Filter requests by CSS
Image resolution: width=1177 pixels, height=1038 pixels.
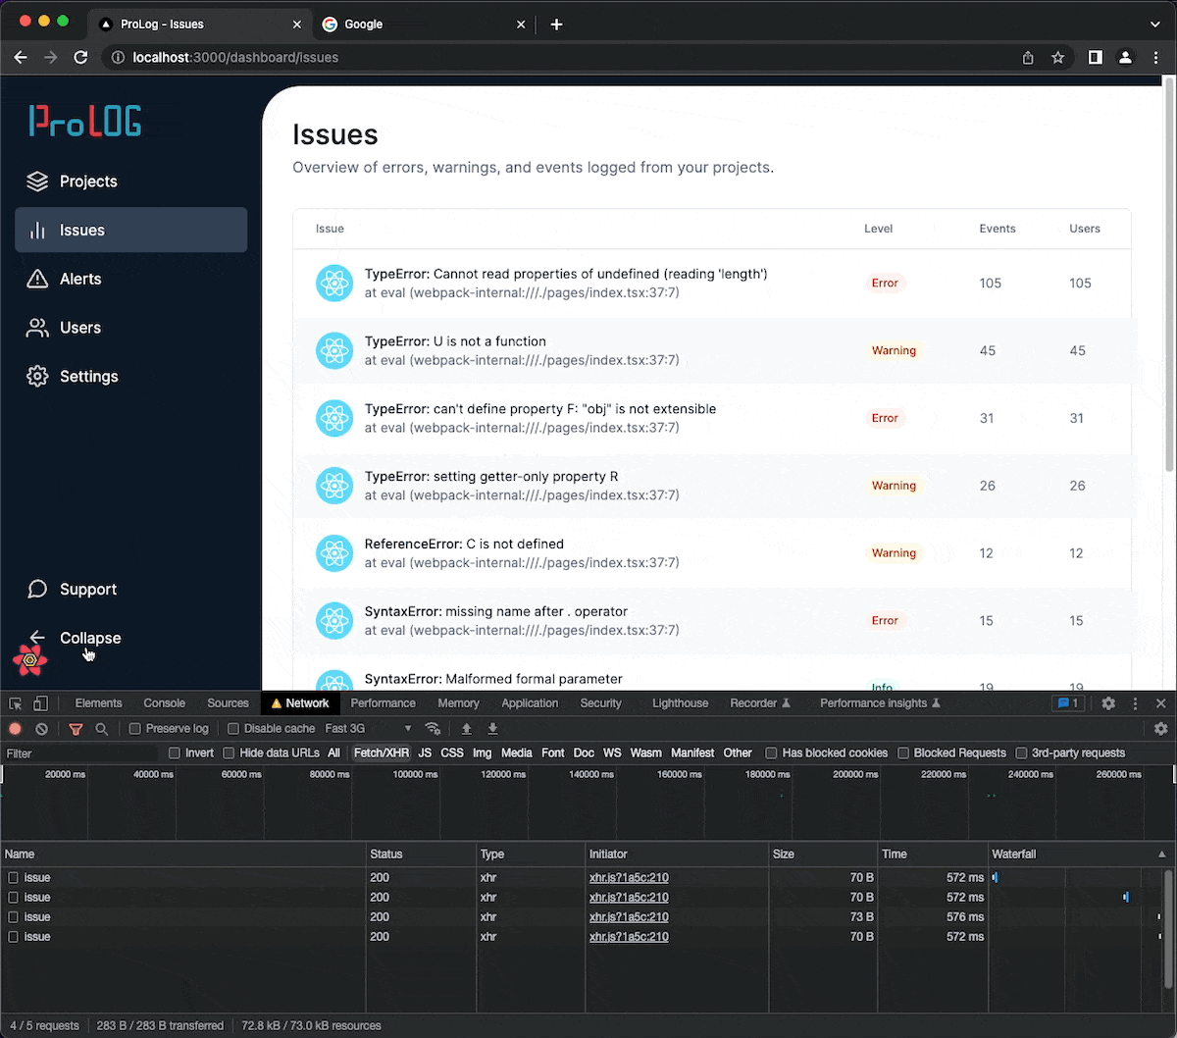coord(452,753)
